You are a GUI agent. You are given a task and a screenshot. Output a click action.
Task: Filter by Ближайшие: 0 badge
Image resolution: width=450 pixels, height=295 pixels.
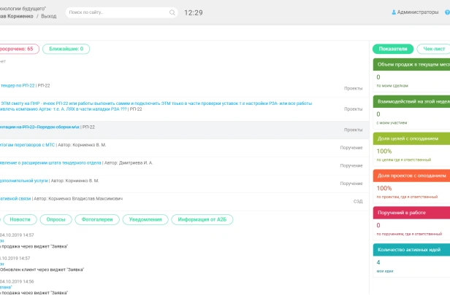tap(66, 49)
